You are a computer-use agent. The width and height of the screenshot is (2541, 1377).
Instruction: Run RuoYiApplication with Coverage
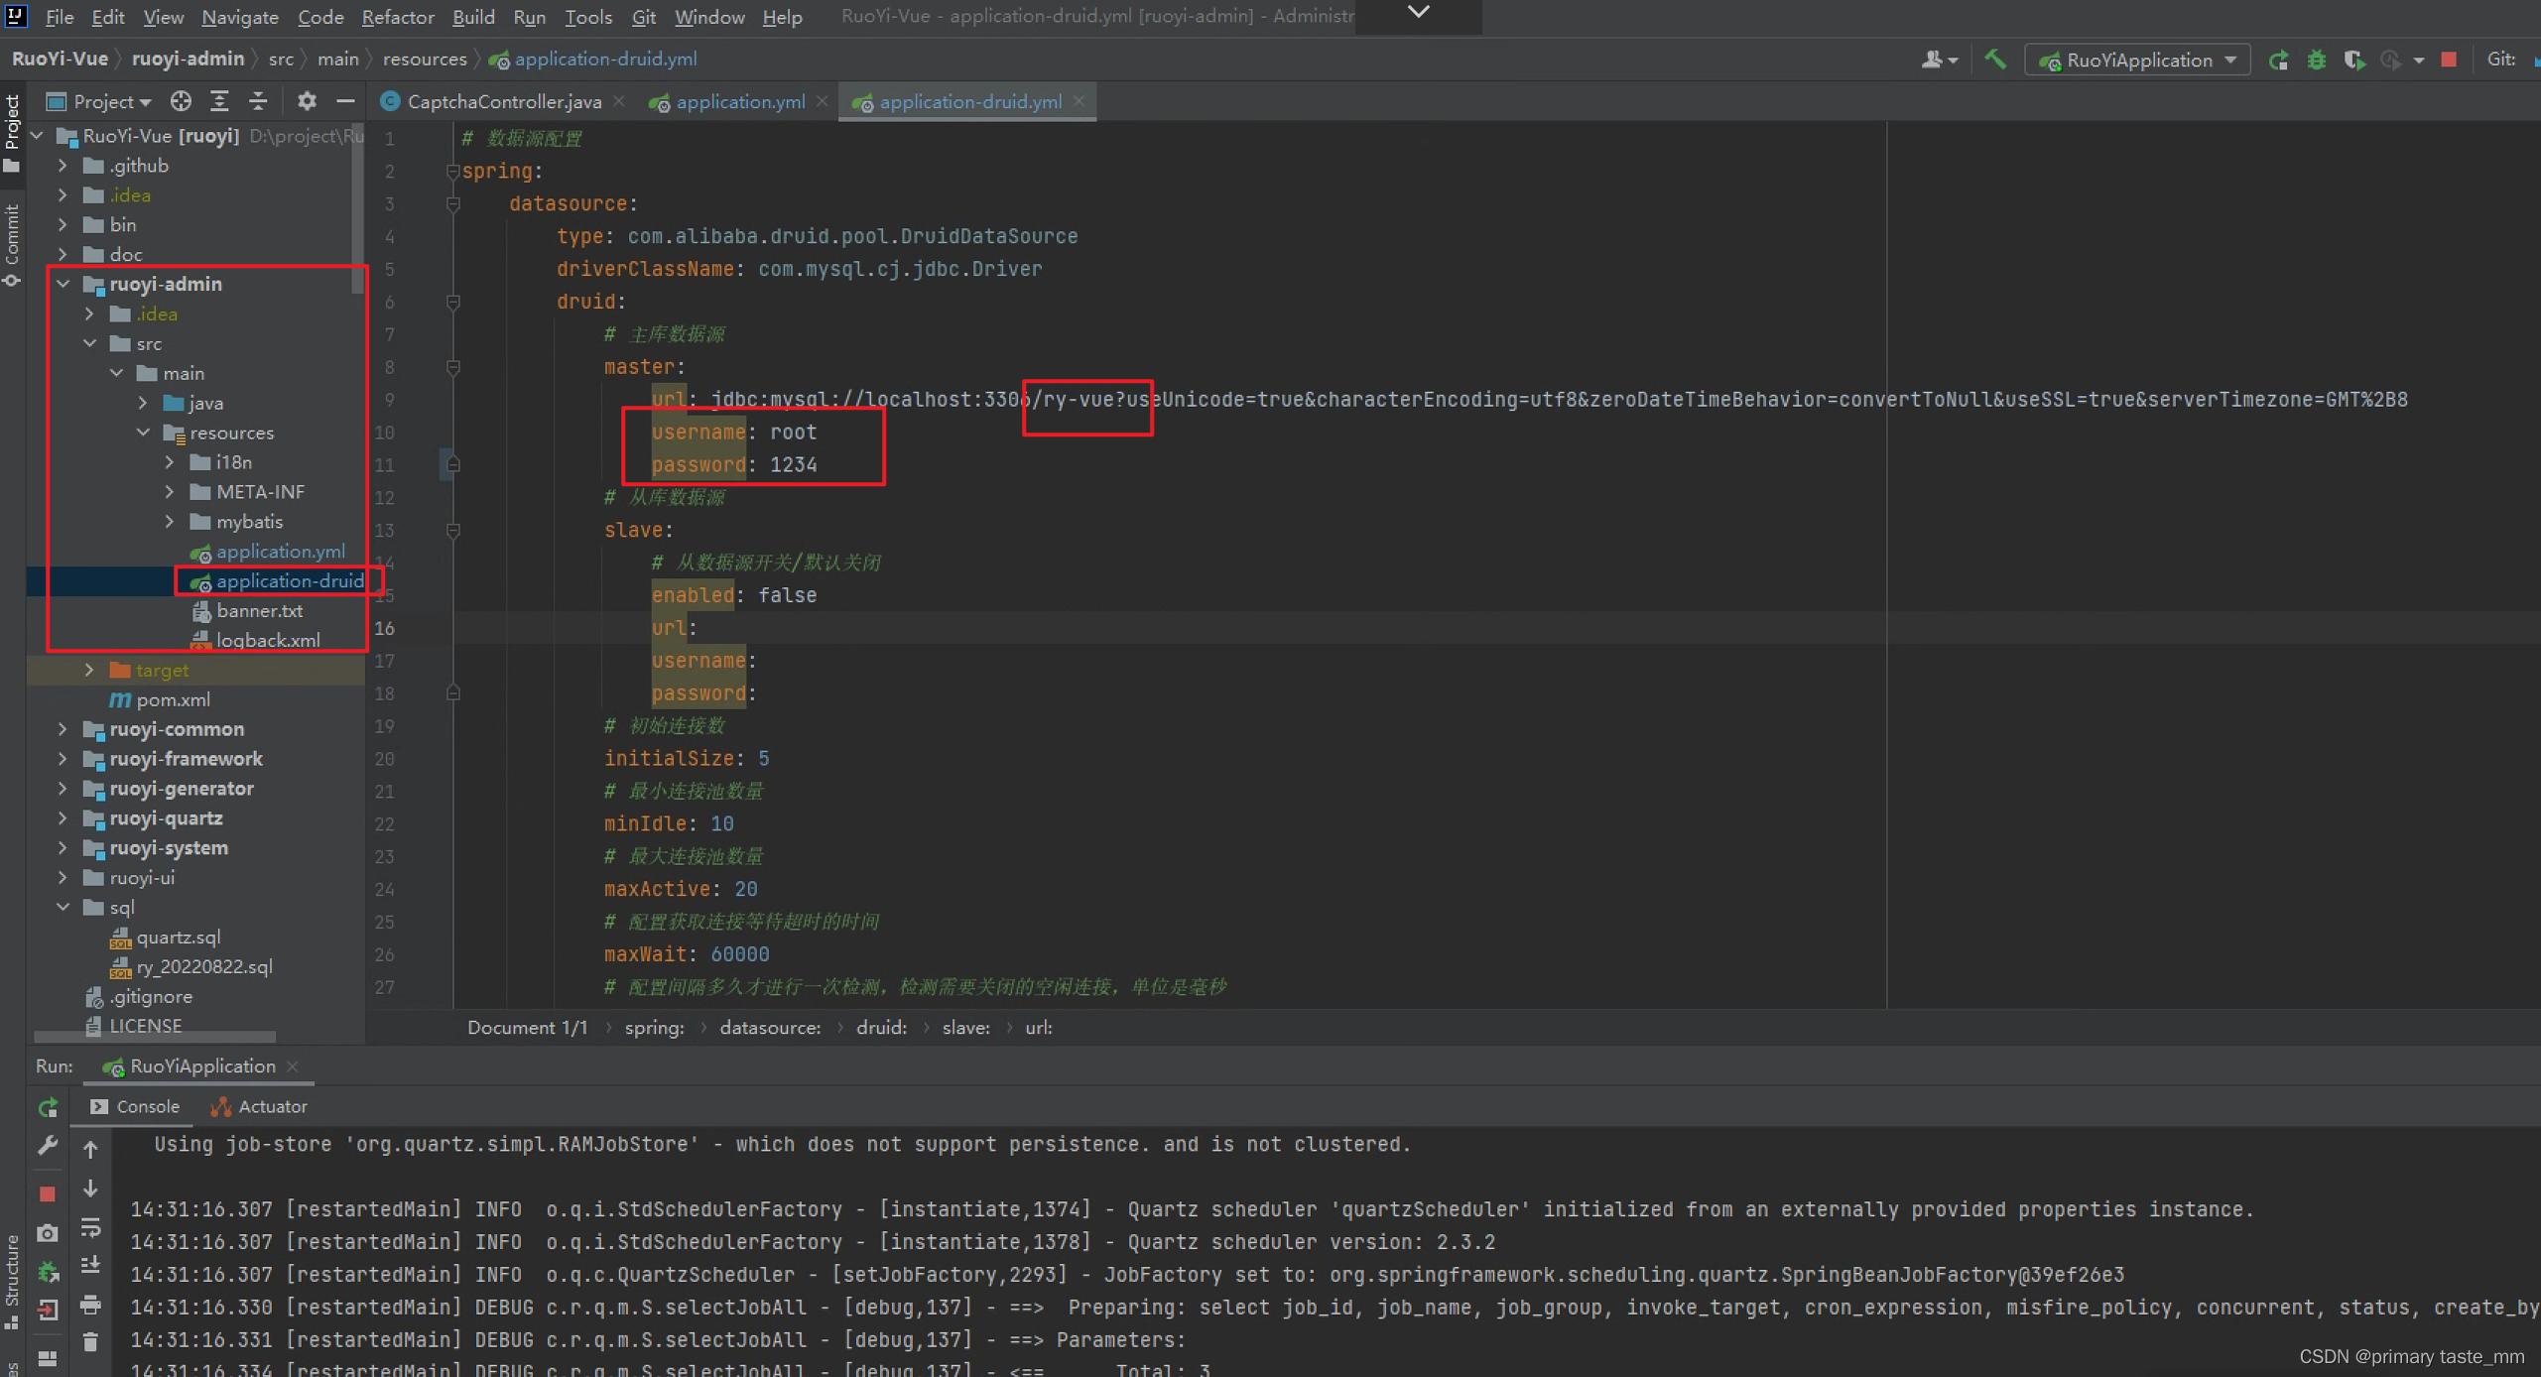point(2353,60)
